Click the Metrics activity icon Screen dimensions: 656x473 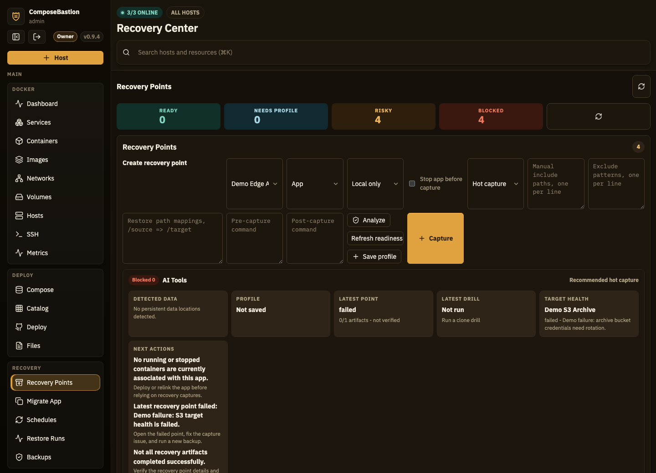click(x=19, y=253)
